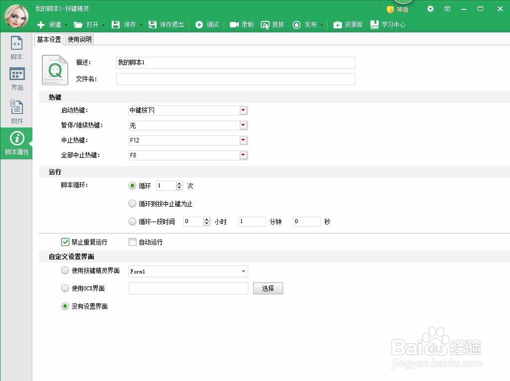Click the dropdown menu icon next to gear

click(448, 9)
